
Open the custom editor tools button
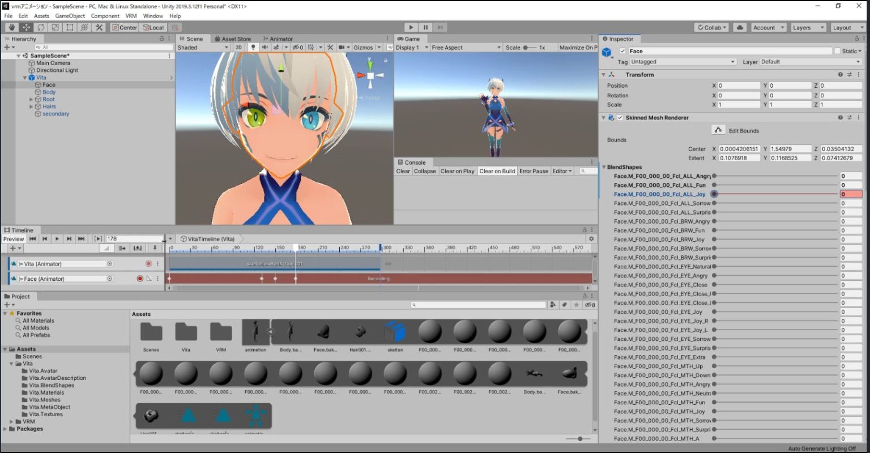click(x=99, y=27)
